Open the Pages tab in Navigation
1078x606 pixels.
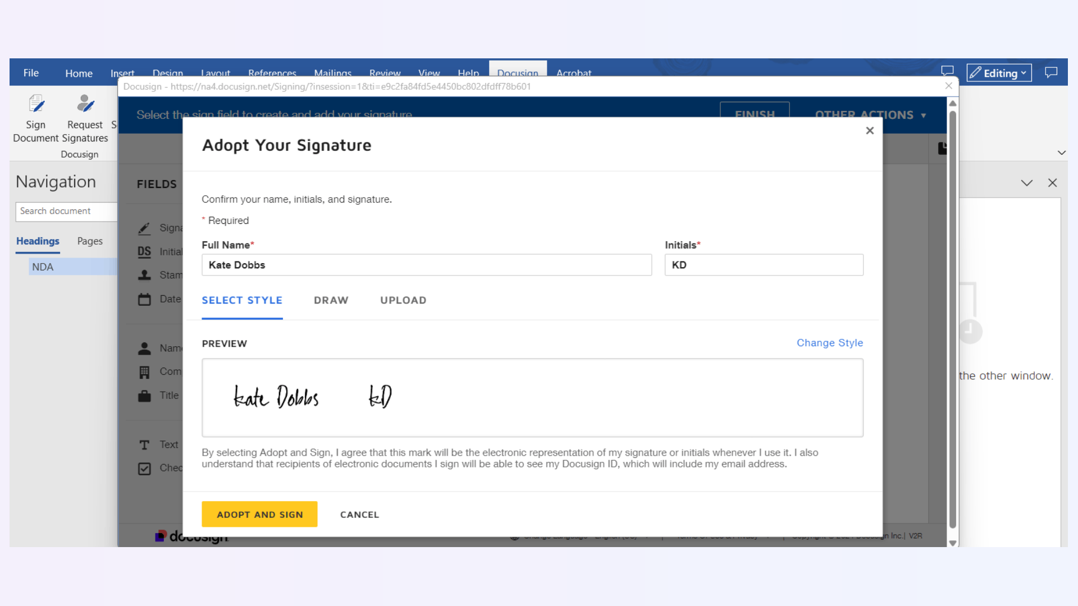pyautogui.click(x=90, y=241)
